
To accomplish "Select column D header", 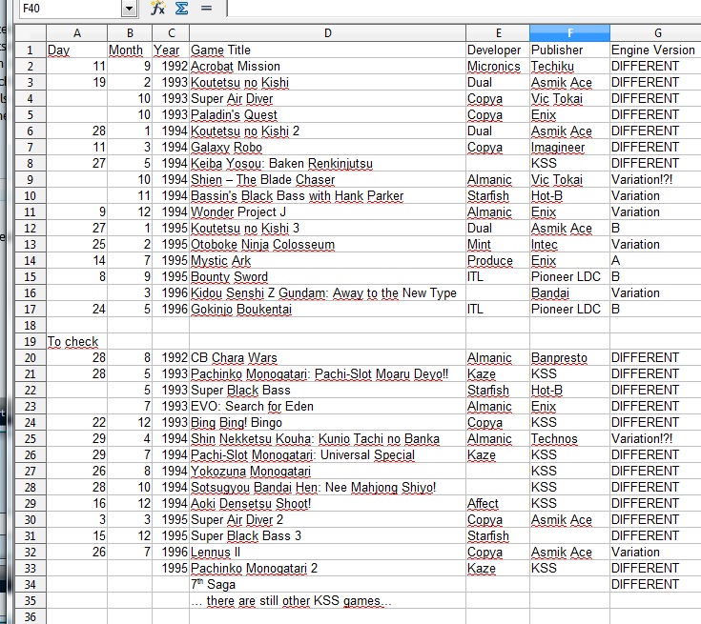I will tap(328, 33).
